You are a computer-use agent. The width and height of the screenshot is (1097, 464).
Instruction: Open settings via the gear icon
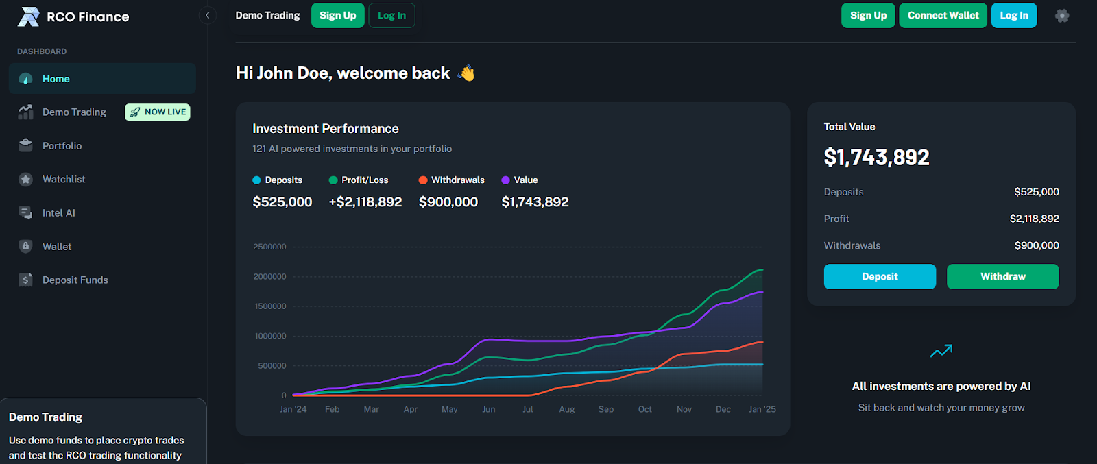tap(1062, 16)
